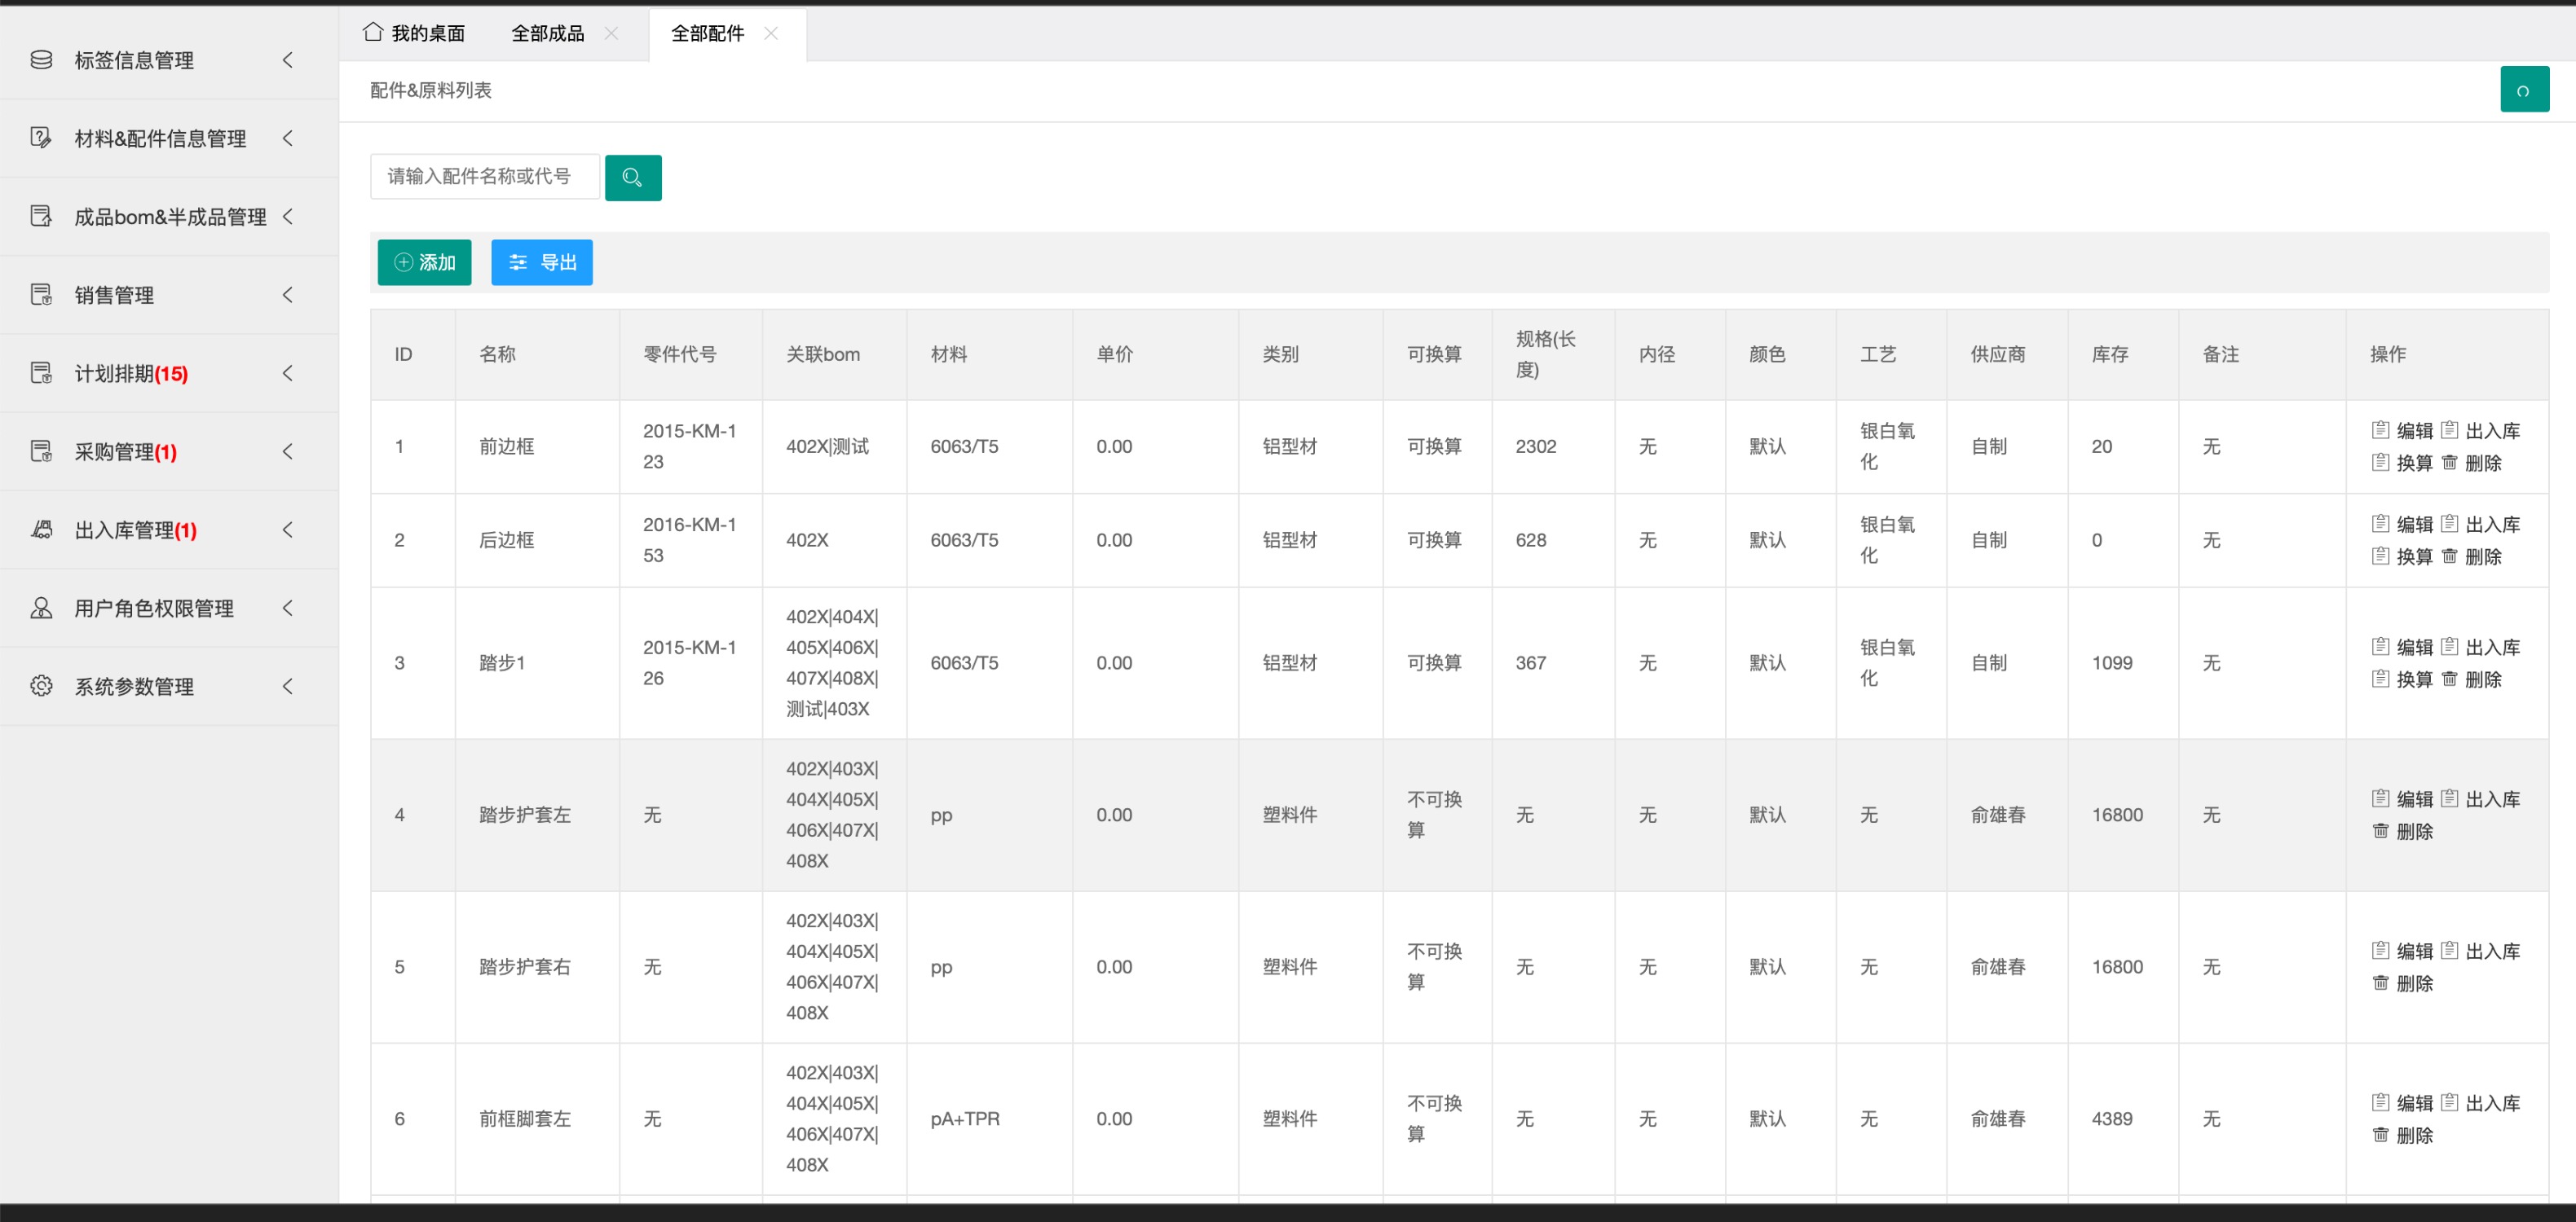Click the 销售管理 sidebar icon
The image size is (2576, 1222).
tap(41, 295)
